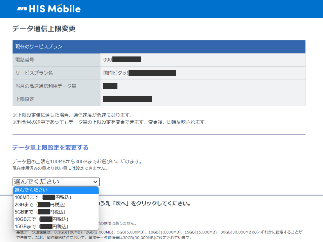323x242 pixels.
Task: Click the 現在のサービスプラン table header
Action: pyautogui.click(x=159, y=47)
